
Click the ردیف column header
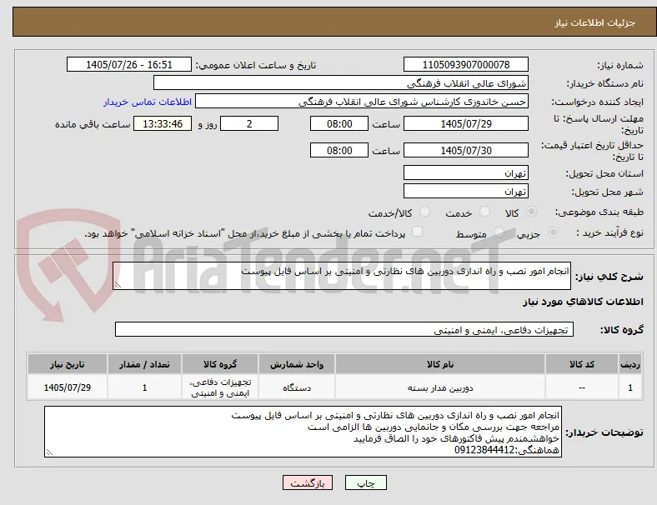630,364
